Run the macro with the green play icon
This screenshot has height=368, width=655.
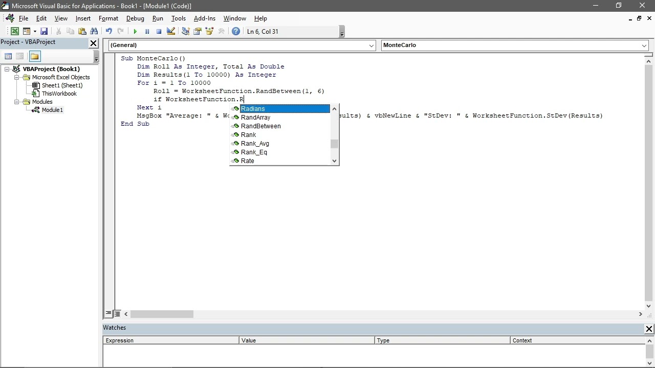135,32
